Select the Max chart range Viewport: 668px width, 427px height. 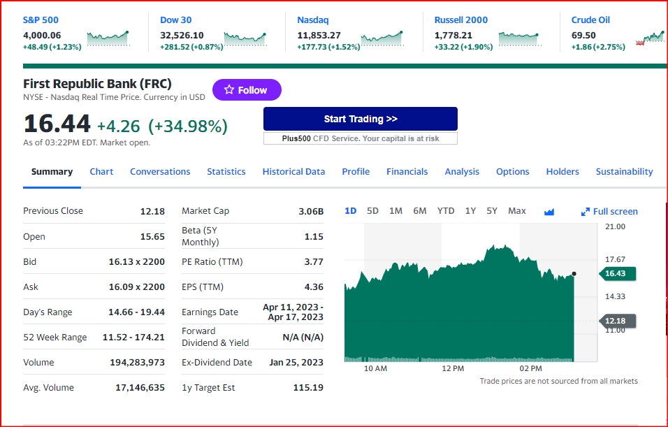(x=517, y=211)
